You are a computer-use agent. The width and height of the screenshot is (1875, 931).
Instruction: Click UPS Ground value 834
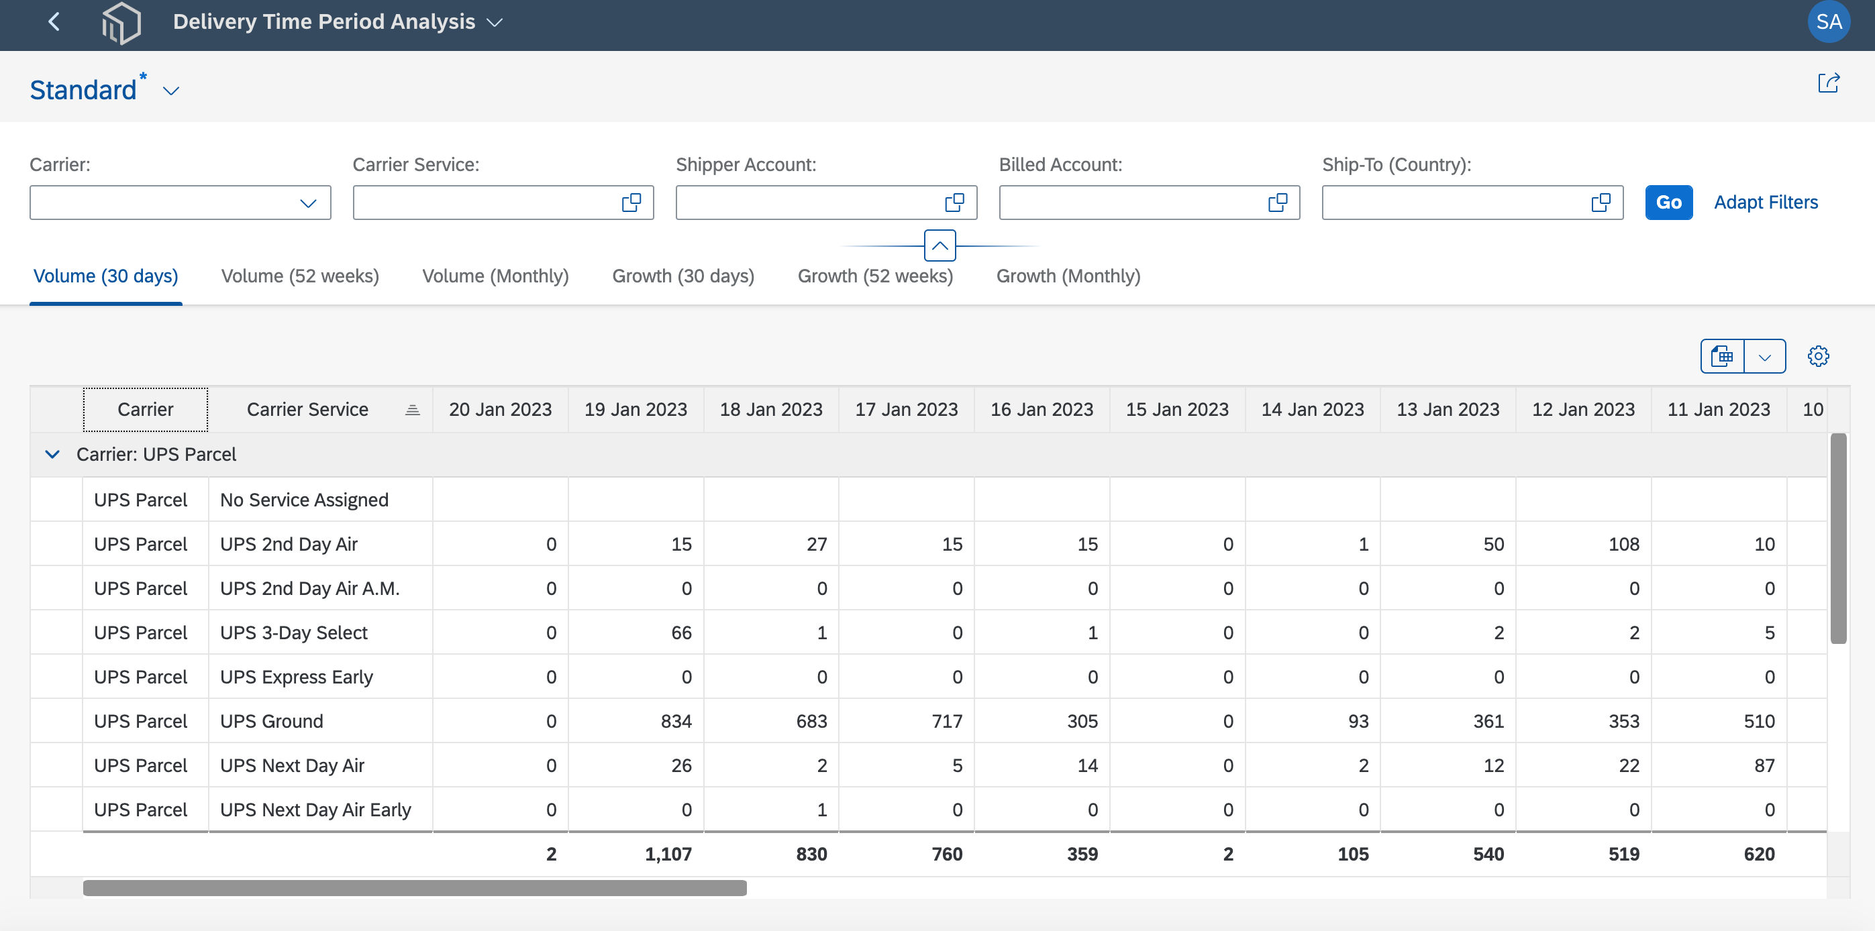(676, 722)
